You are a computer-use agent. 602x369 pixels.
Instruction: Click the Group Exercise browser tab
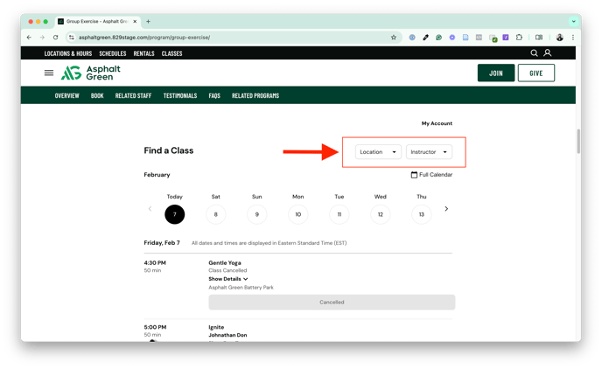[x=97, y=22]
